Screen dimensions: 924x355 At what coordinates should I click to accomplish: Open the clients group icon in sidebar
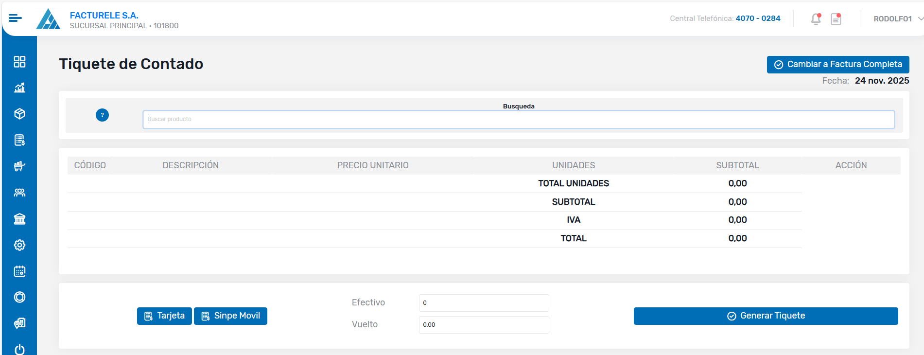19,193
